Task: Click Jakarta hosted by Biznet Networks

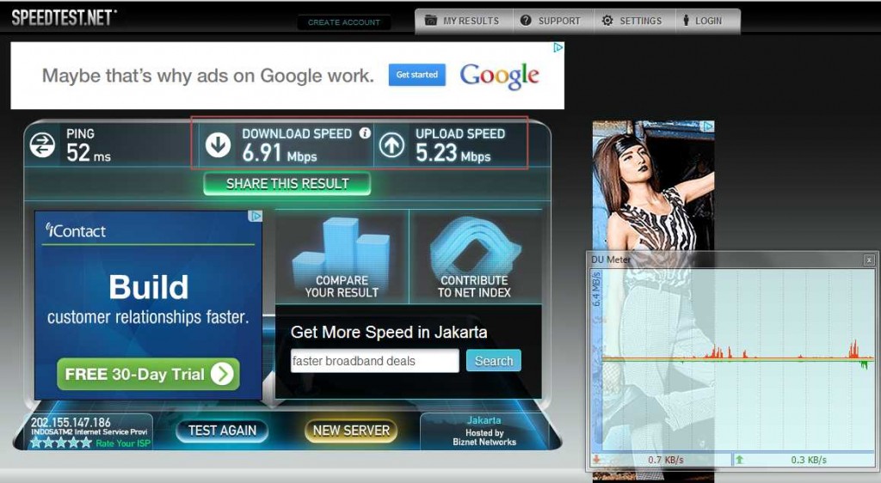Action: (484, 431)
